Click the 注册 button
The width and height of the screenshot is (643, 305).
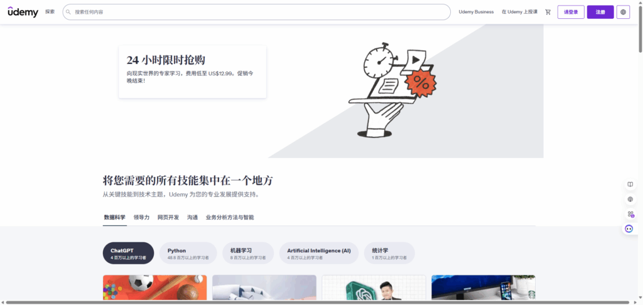click(600, 13)
